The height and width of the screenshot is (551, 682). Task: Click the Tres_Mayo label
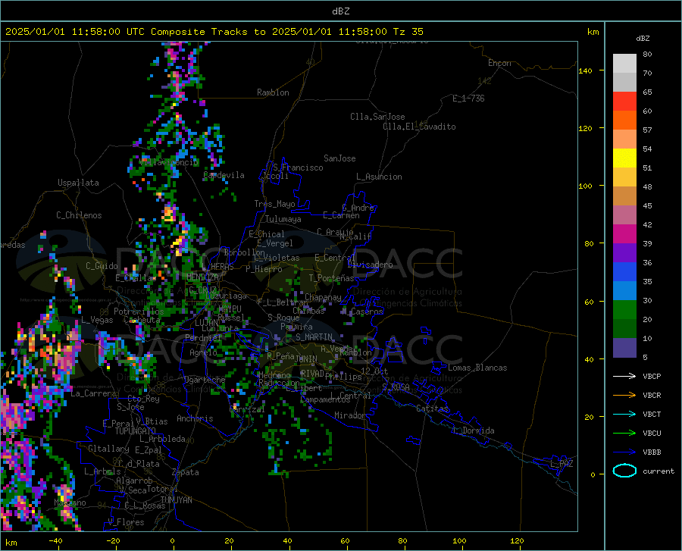[274, 204]
